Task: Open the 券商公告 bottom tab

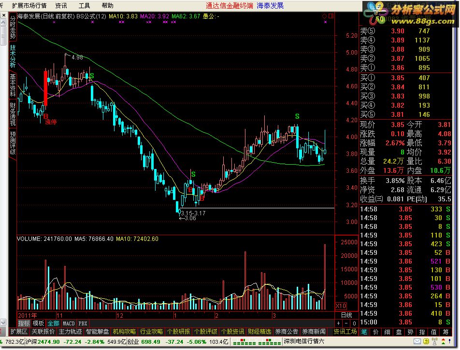Action: click(x=287, y=332)
